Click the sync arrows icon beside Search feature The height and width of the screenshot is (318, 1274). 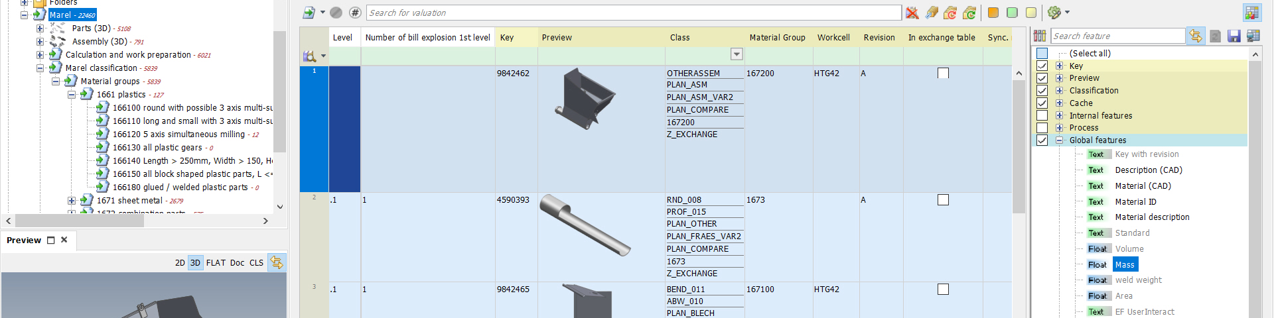click(x=1196, y=36)
